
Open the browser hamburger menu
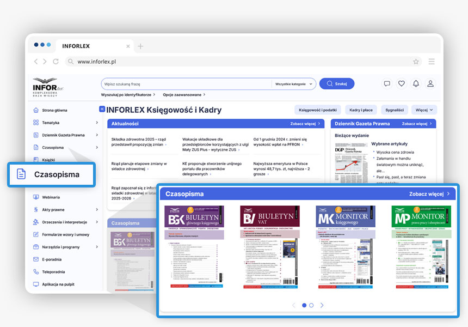(432, 62)
